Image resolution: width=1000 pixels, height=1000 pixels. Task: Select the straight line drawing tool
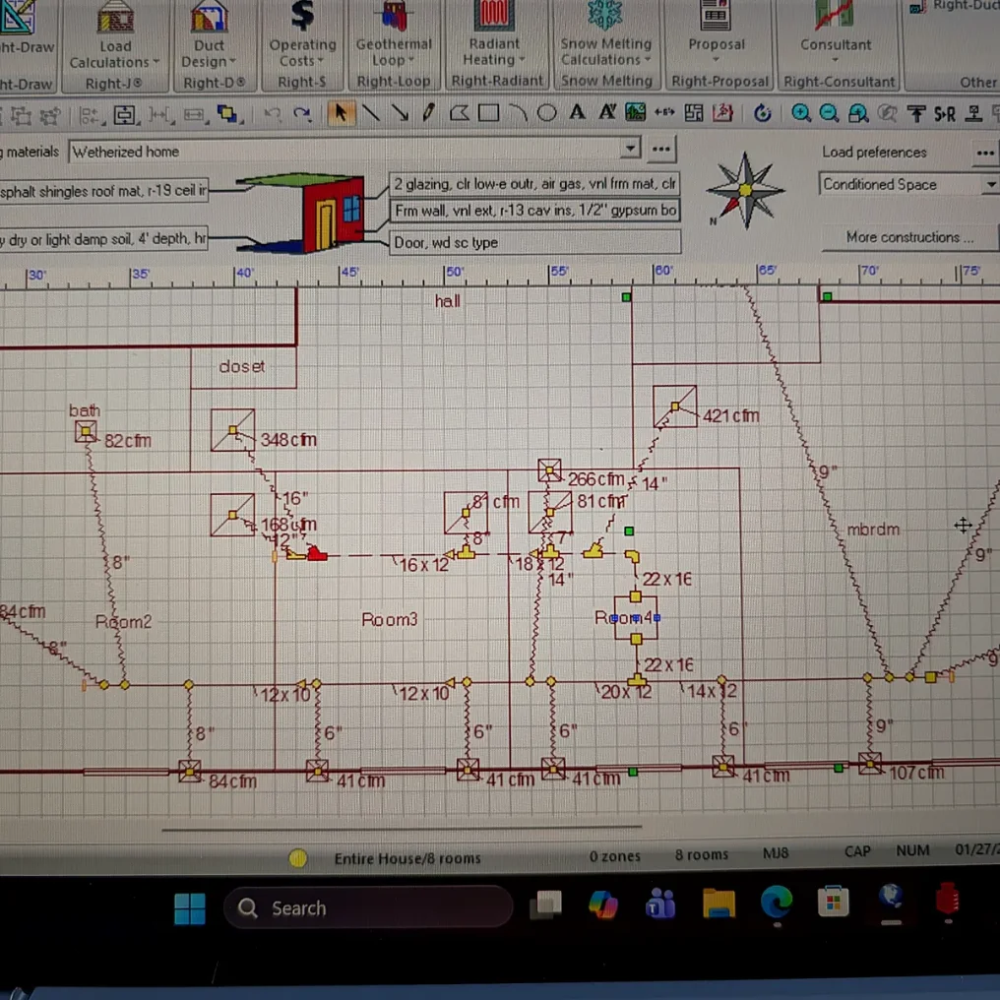tap(370, 113)
